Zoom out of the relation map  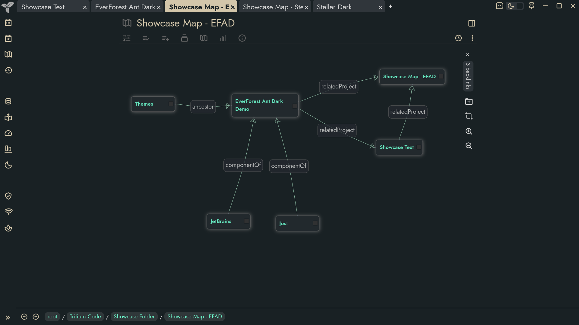(469, 146)
